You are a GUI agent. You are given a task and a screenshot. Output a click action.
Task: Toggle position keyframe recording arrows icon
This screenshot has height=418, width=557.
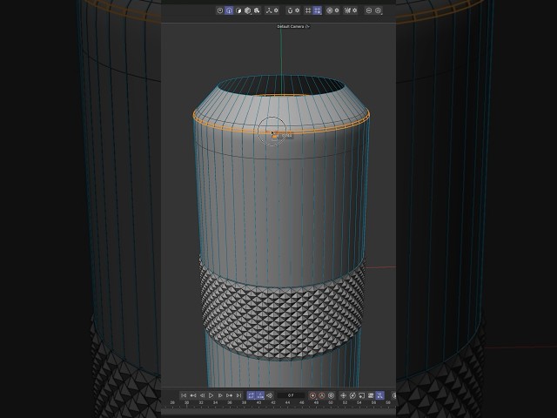[x=343, y=395]
